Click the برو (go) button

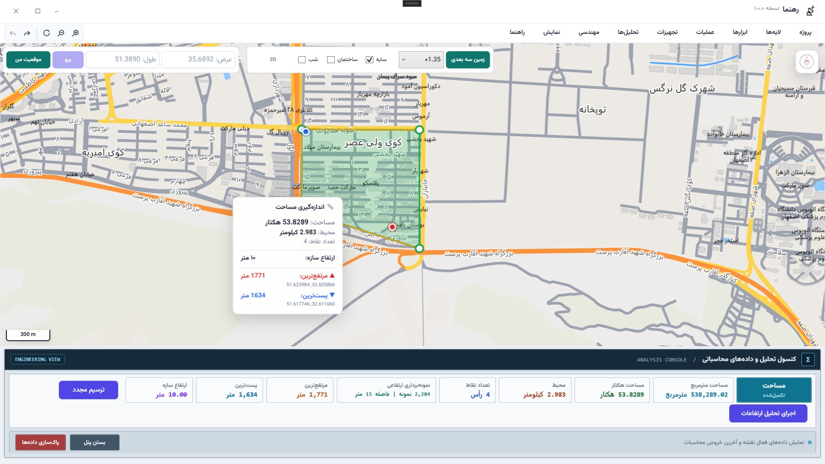pos(68,60)
